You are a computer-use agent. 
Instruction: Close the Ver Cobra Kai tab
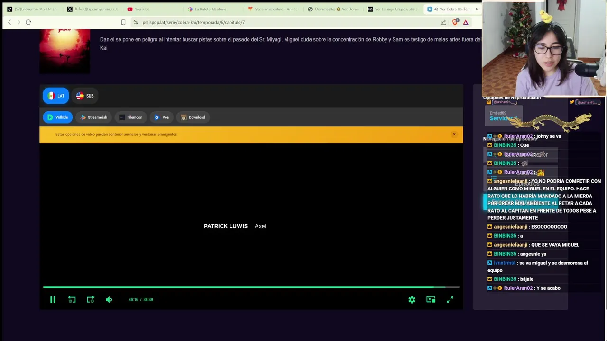477,9
